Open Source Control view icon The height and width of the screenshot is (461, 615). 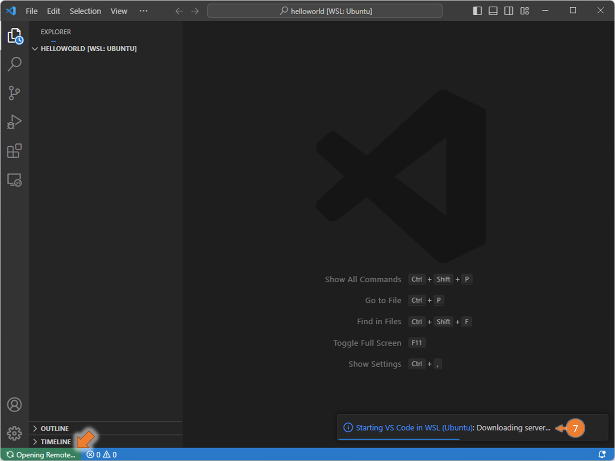[x=14, y=93]
